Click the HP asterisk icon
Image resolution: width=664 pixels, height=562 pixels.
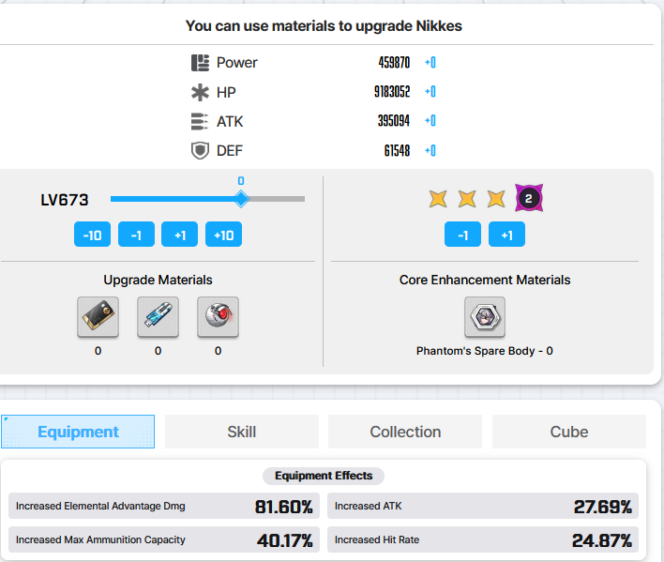pyautogui.click(x=200, y=92)
